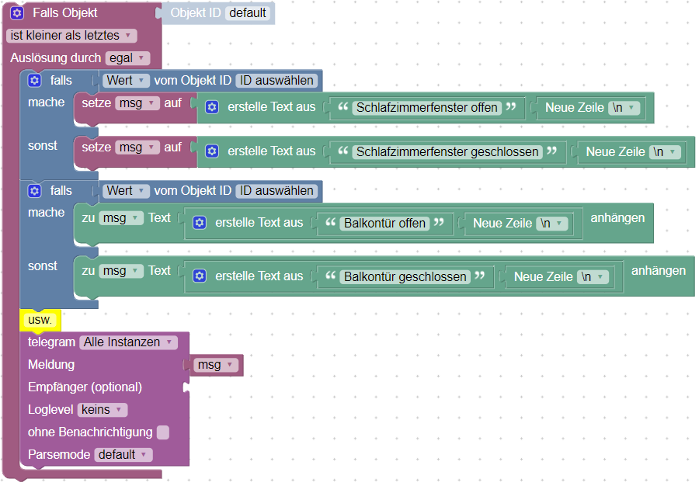Image resolution: width=699 pixels, height=486 pixels.
Task: Open the gear icon on the second falls block
Action: point(34,191)
